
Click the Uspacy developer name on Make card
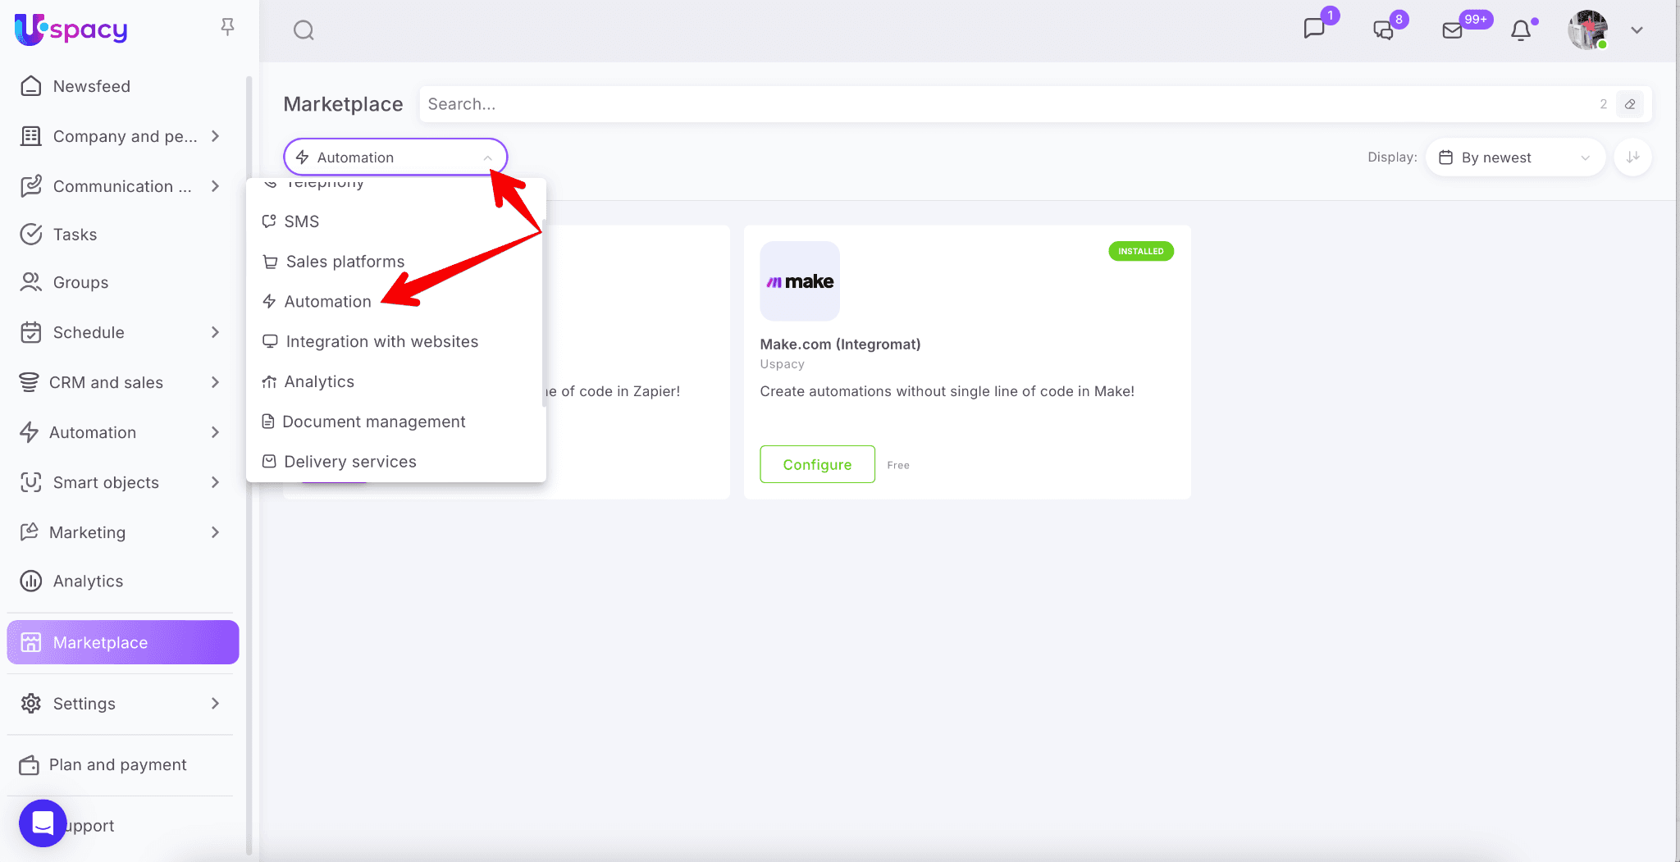tap(782, 364)
